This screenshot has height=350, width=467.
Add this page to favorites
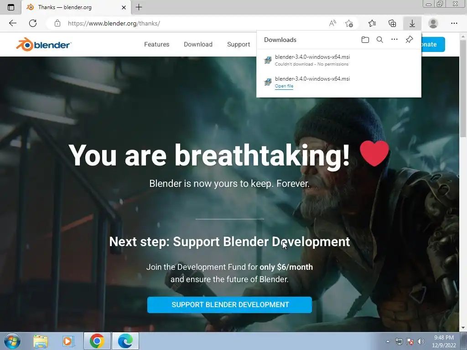[349, 23]
